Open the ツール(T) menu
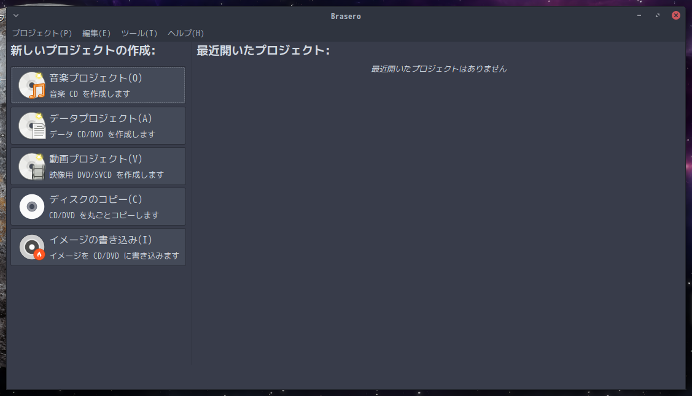 139,33
